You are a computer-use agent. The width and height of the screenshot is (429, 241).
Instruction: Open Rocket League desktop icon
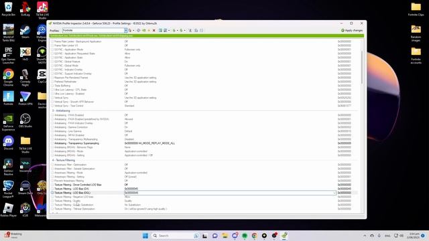[x=9, y=189]
